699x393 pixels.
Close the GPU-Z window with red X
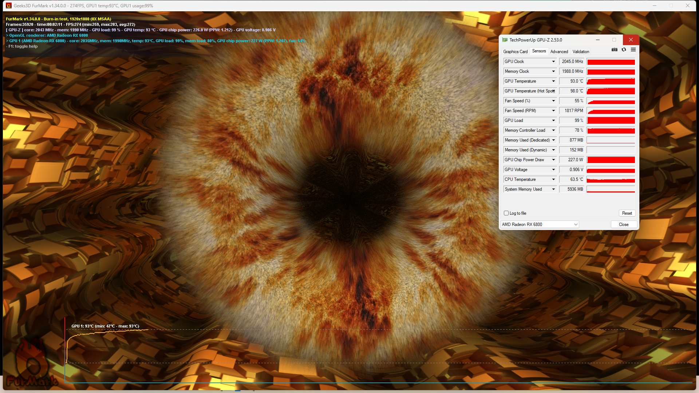[631, 40]
